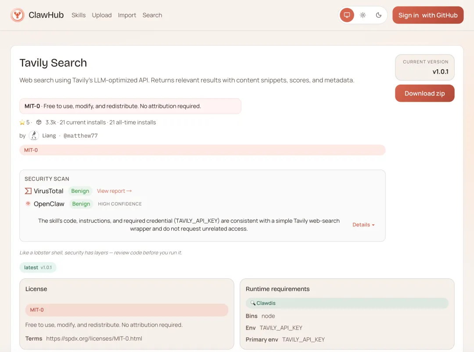Click the '21 all-time installs' stat
The width and height of the screenshot is (474, 352).
click(133, 122)
